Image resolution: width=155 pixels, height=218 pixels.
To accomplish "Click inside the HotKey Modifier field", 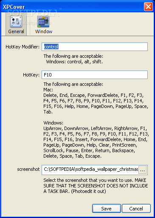I will 95,47.
